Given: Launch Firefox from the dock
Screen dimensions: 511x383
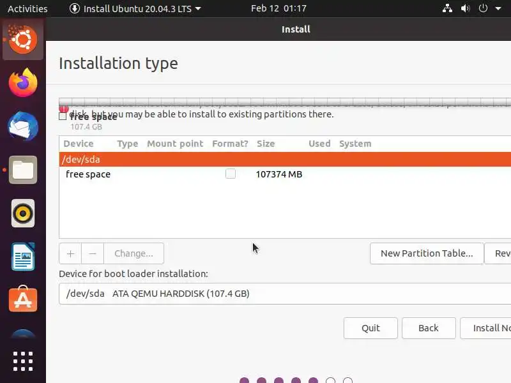Looking at the screenshot, I should pos(23,83).
